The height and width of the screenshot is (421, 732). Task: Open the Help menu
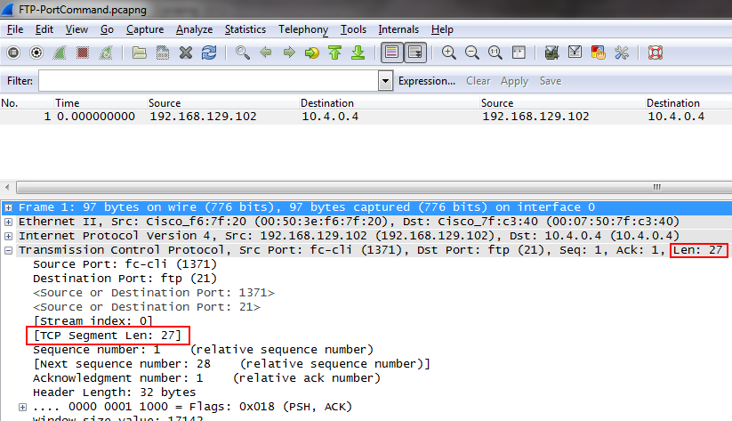[442, 29]
